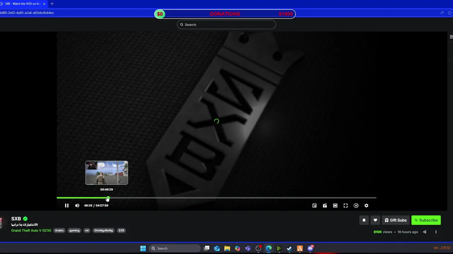Open Microsoft Teams from the taskbar
Screen dimensions: 453x254
tap(248, 248)
